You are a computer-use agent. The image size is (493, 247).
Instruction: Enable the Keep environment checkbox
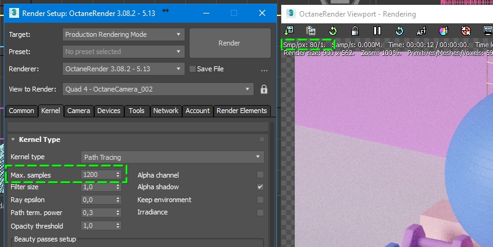(x=260, y=200)
